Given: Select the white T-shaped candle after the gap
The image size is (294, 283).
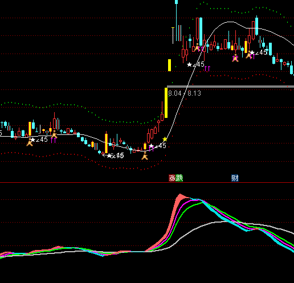Looking at the screenshot, I should pyautogui.click(x=173, y=35).
